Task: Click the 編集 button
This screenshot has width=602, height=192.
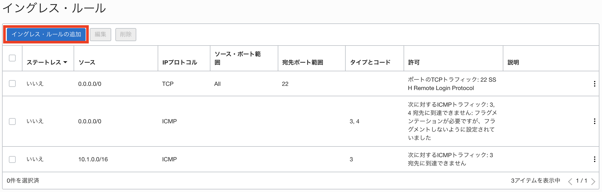Action: pos(101,34)
